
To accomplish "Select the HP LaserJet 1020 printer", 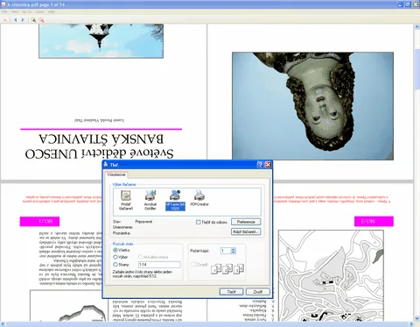I will click(x=175, y=200).
